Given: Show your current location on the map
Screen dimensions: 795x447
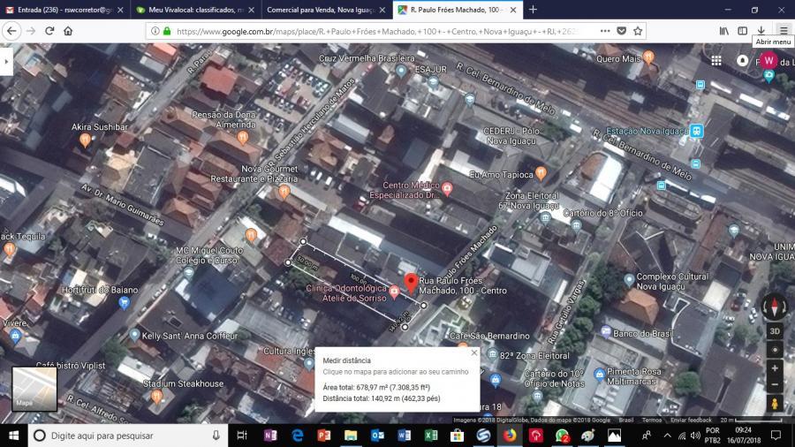Looking at the screenshot, I should tap(775, 350).
